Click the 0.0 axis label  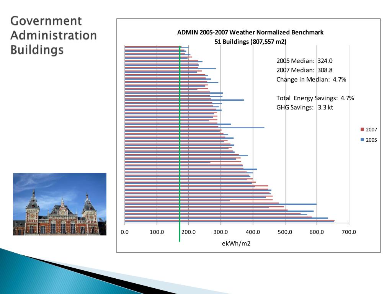click(x=124, y=232)
